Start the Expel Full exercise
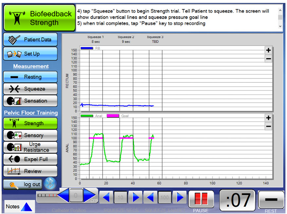Viewport: 287px width, 214px height. coord(30,159)
